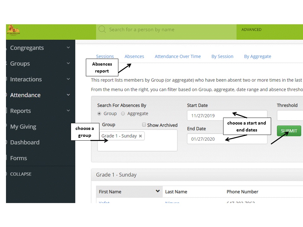Click the End Date field 01/27/2020
303x227 pixels.
(x=227, y=139)
